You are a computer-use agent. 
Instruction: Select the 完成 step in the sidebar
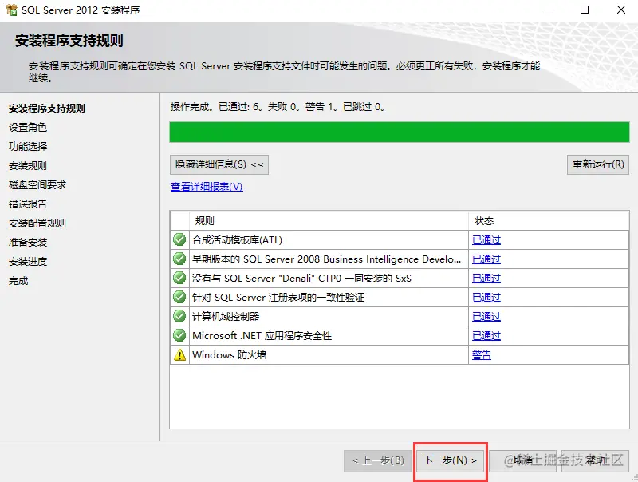point(18,280)
